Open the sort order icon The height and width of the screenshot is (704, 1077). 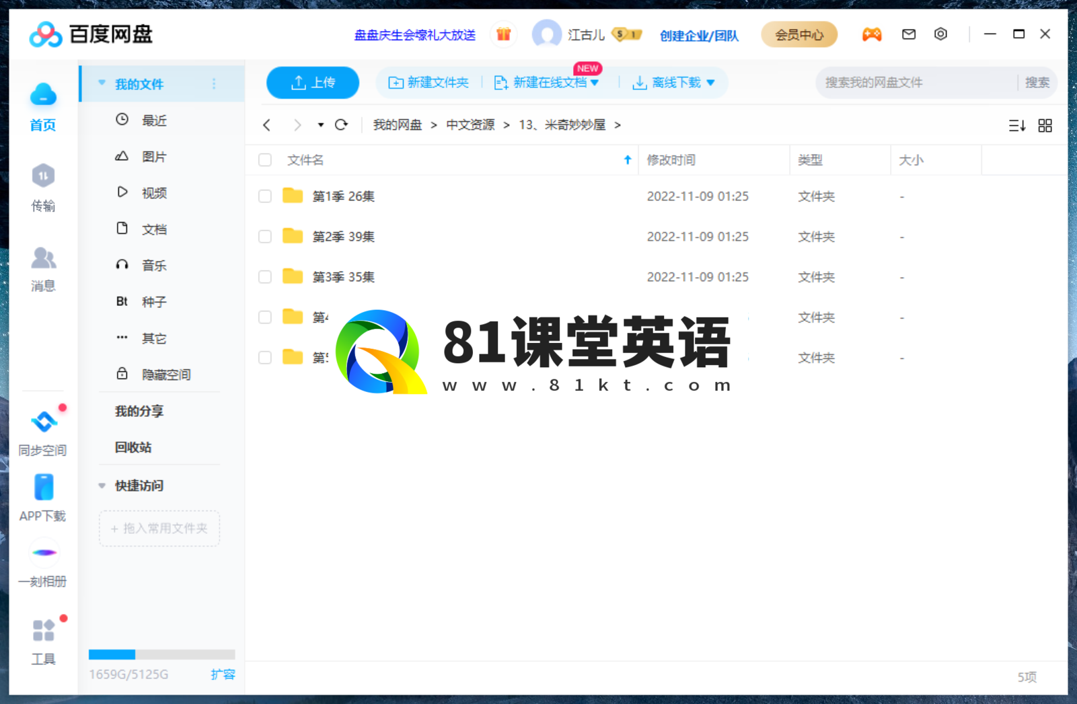(x=1017, y=126)
